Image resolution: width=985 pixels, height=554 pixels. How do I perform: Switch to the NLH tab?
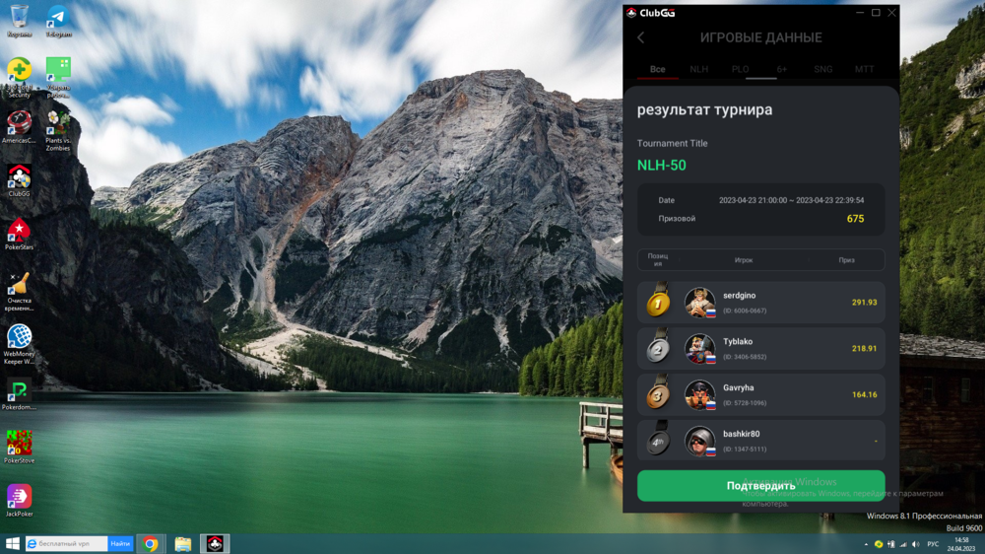click(698, 70)
